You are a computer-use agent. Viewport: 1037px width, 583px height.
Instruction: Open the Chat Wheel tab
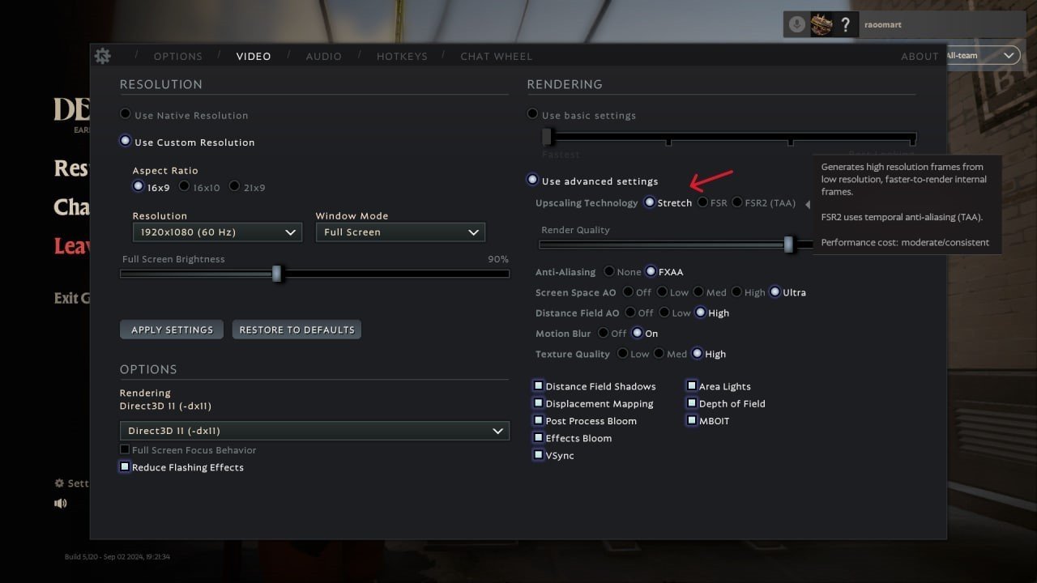497,57
